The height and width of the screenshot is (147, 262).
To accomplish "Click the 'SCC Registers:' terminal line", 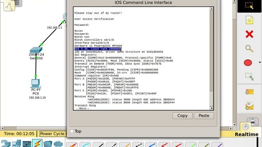I will (x=86, y=55).
